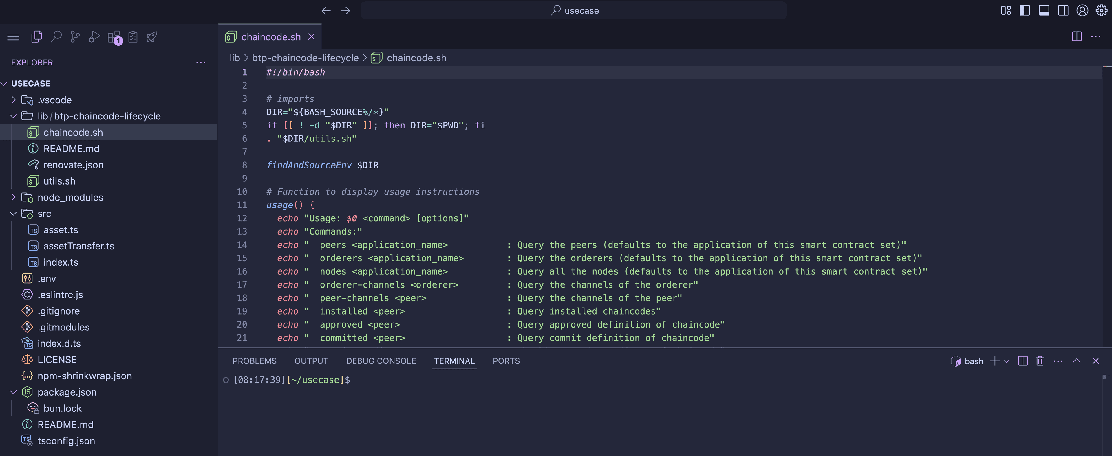The width and height of the screenshot is (1112, 456).
Task: Toggle the secondary side bar
Action: pyautogui.click(x=1063, y=11)
